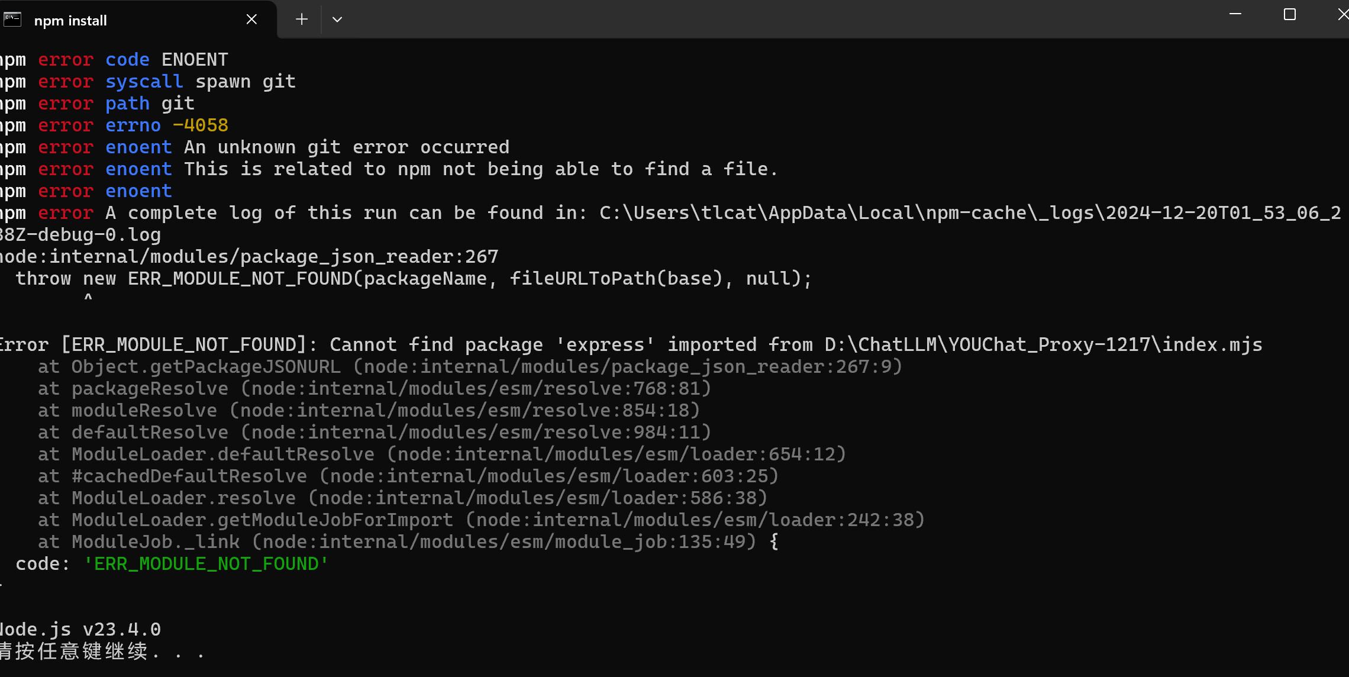Expand the new tab profile dropdown chevron
The image size is (1349, 677).
coord(337,20)
